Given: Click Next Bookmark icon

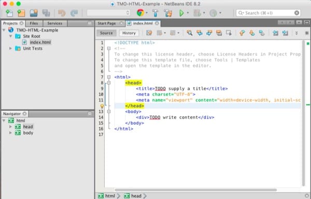Looking at the screenshot, I should [252, 33].
